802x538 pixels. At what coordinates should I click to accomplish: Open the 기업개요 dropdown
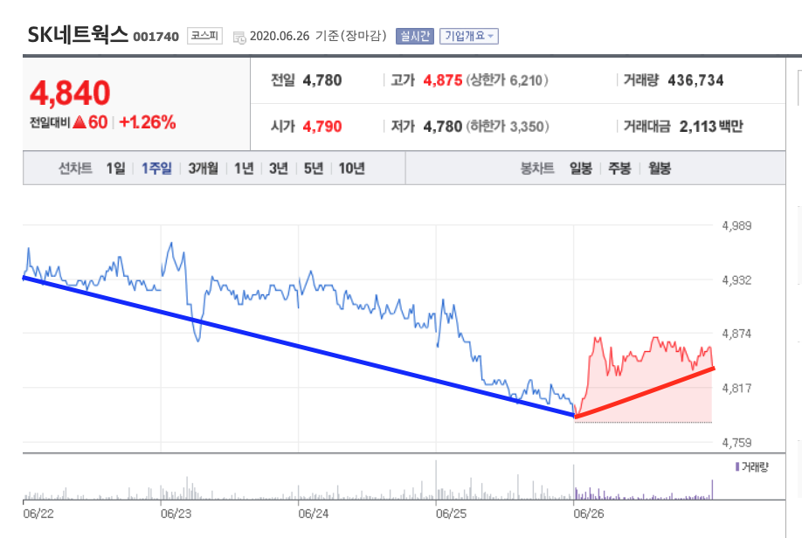coord(468,37)
